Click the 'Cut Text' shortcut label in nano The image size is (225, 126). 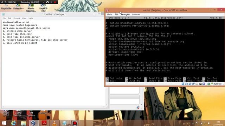(x=193, y=78)
